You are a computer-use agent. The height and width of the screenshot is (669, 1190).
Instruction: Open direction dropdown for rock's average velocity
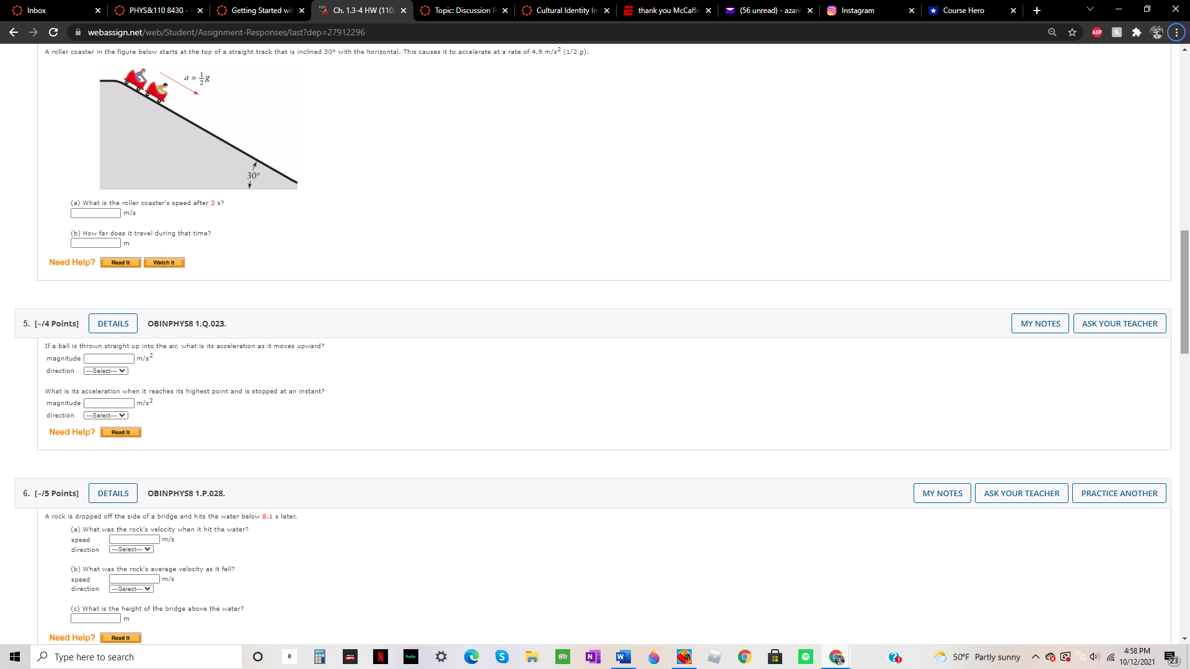coord(131,589)
